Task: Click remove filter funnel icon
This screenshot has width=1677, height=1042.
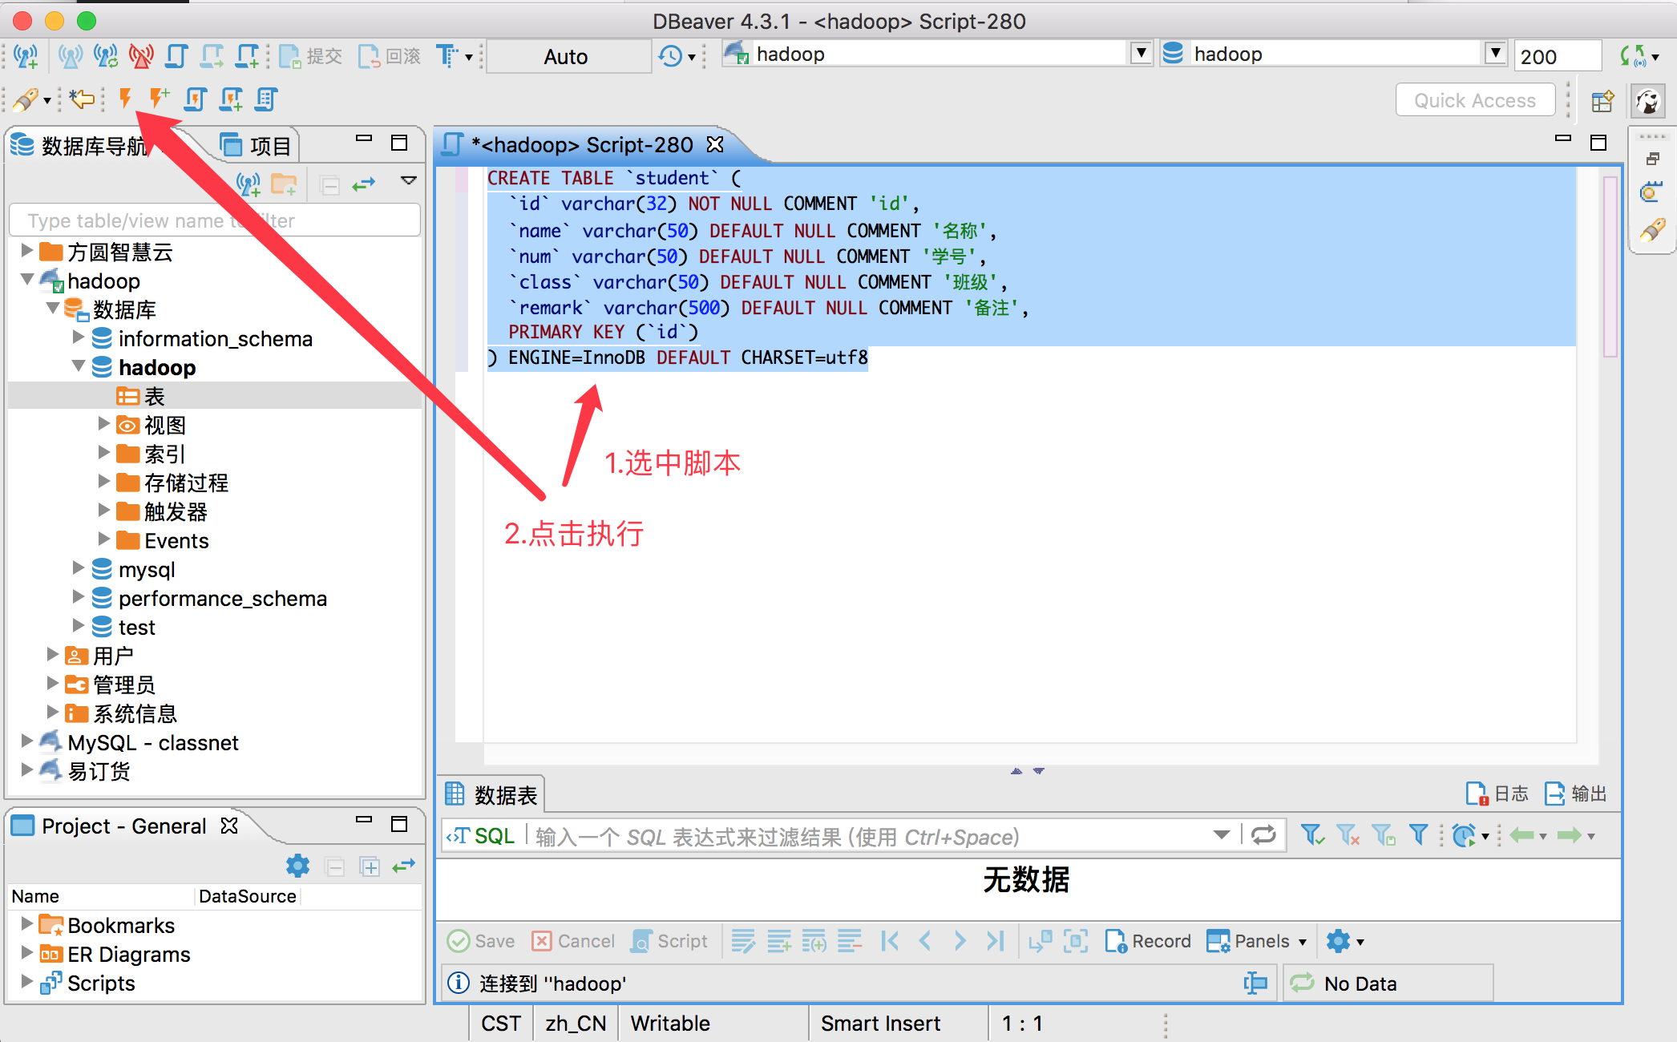Action: click(x=1348, y=835)
